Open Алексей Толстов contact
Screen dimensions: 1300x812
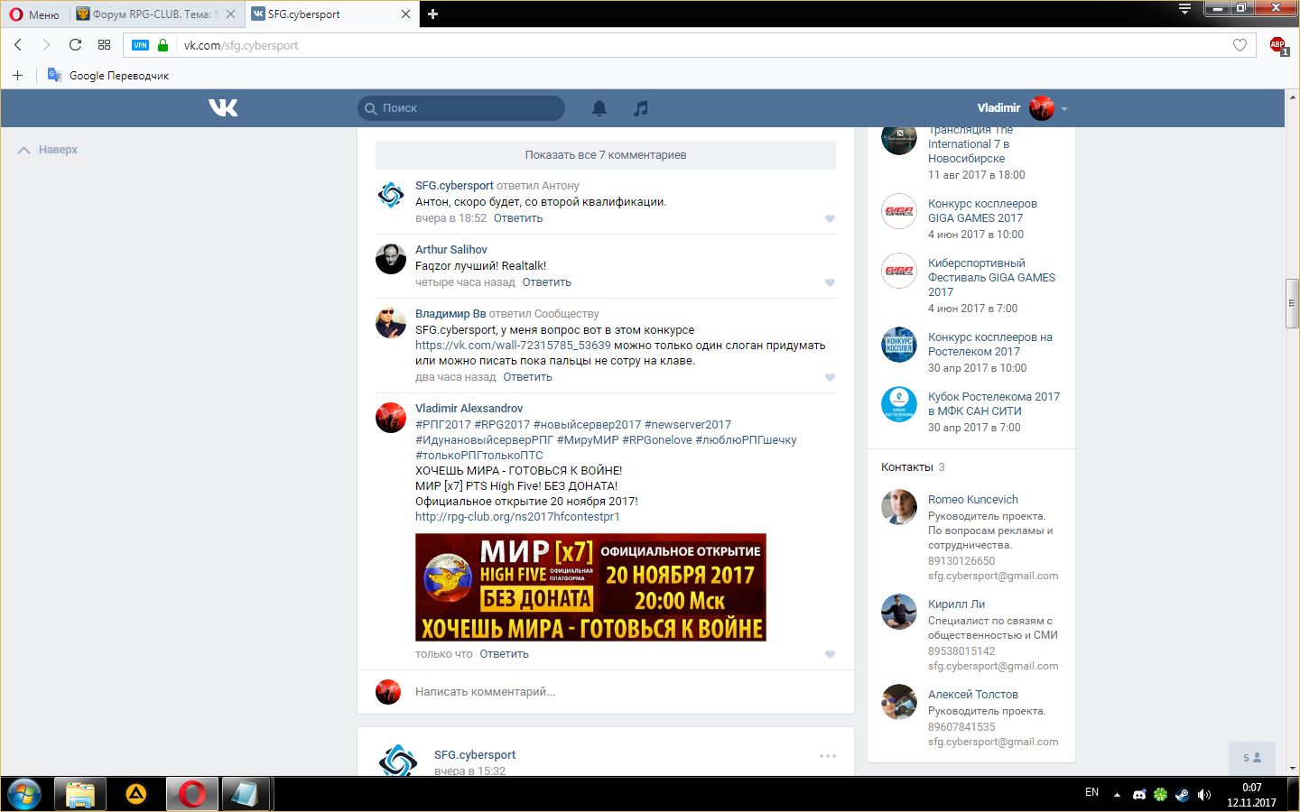pos(973,695)
